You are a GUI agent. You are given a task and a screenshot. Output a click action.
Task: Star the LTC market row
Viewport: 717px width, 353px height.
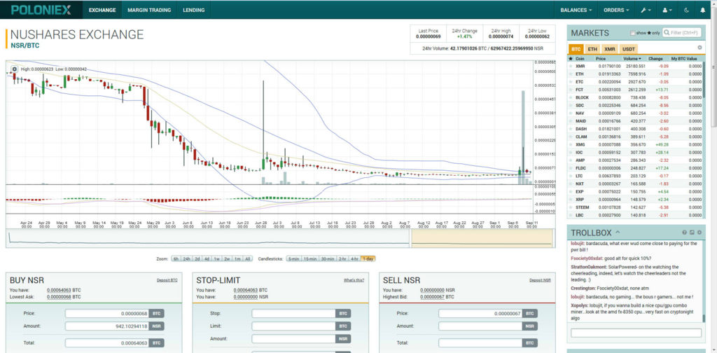[570, 176]
